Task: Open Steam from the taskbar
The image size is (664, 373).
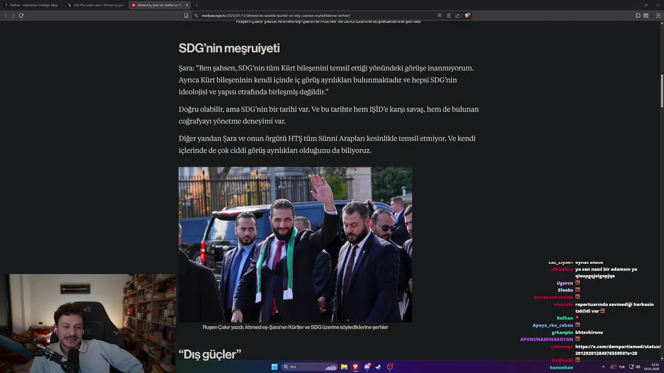Action: click(378, 367)
